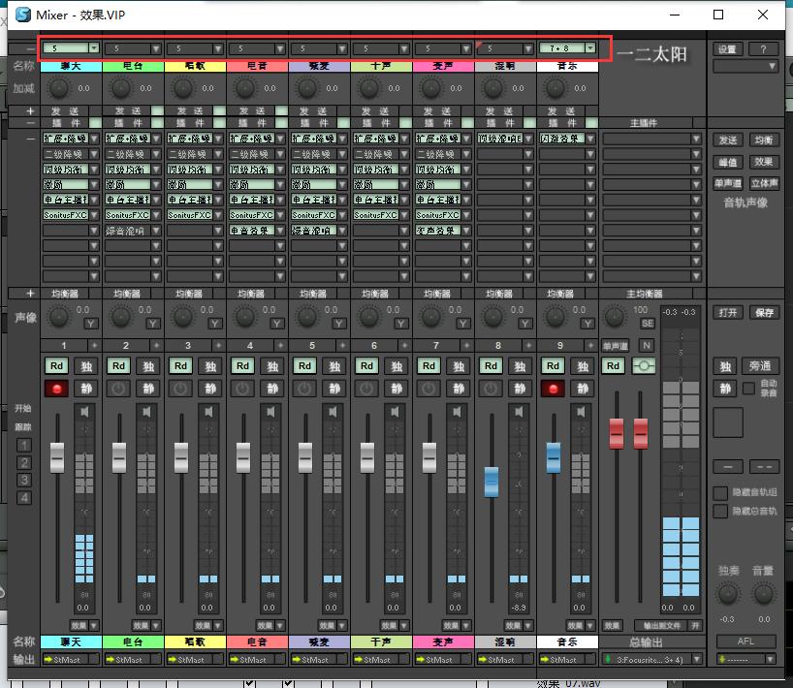Solo the 干声 channel using 独

(x=396, y=366)
